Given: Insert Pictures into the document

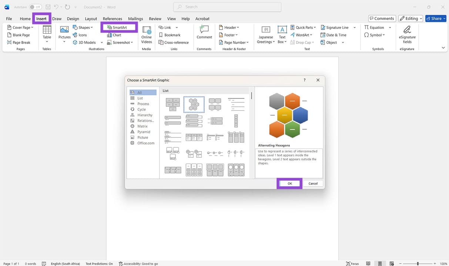Looking at the screenshot, I should [64, 33].
